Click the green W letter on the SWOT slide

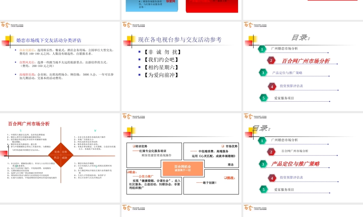[x=95, y=131]
